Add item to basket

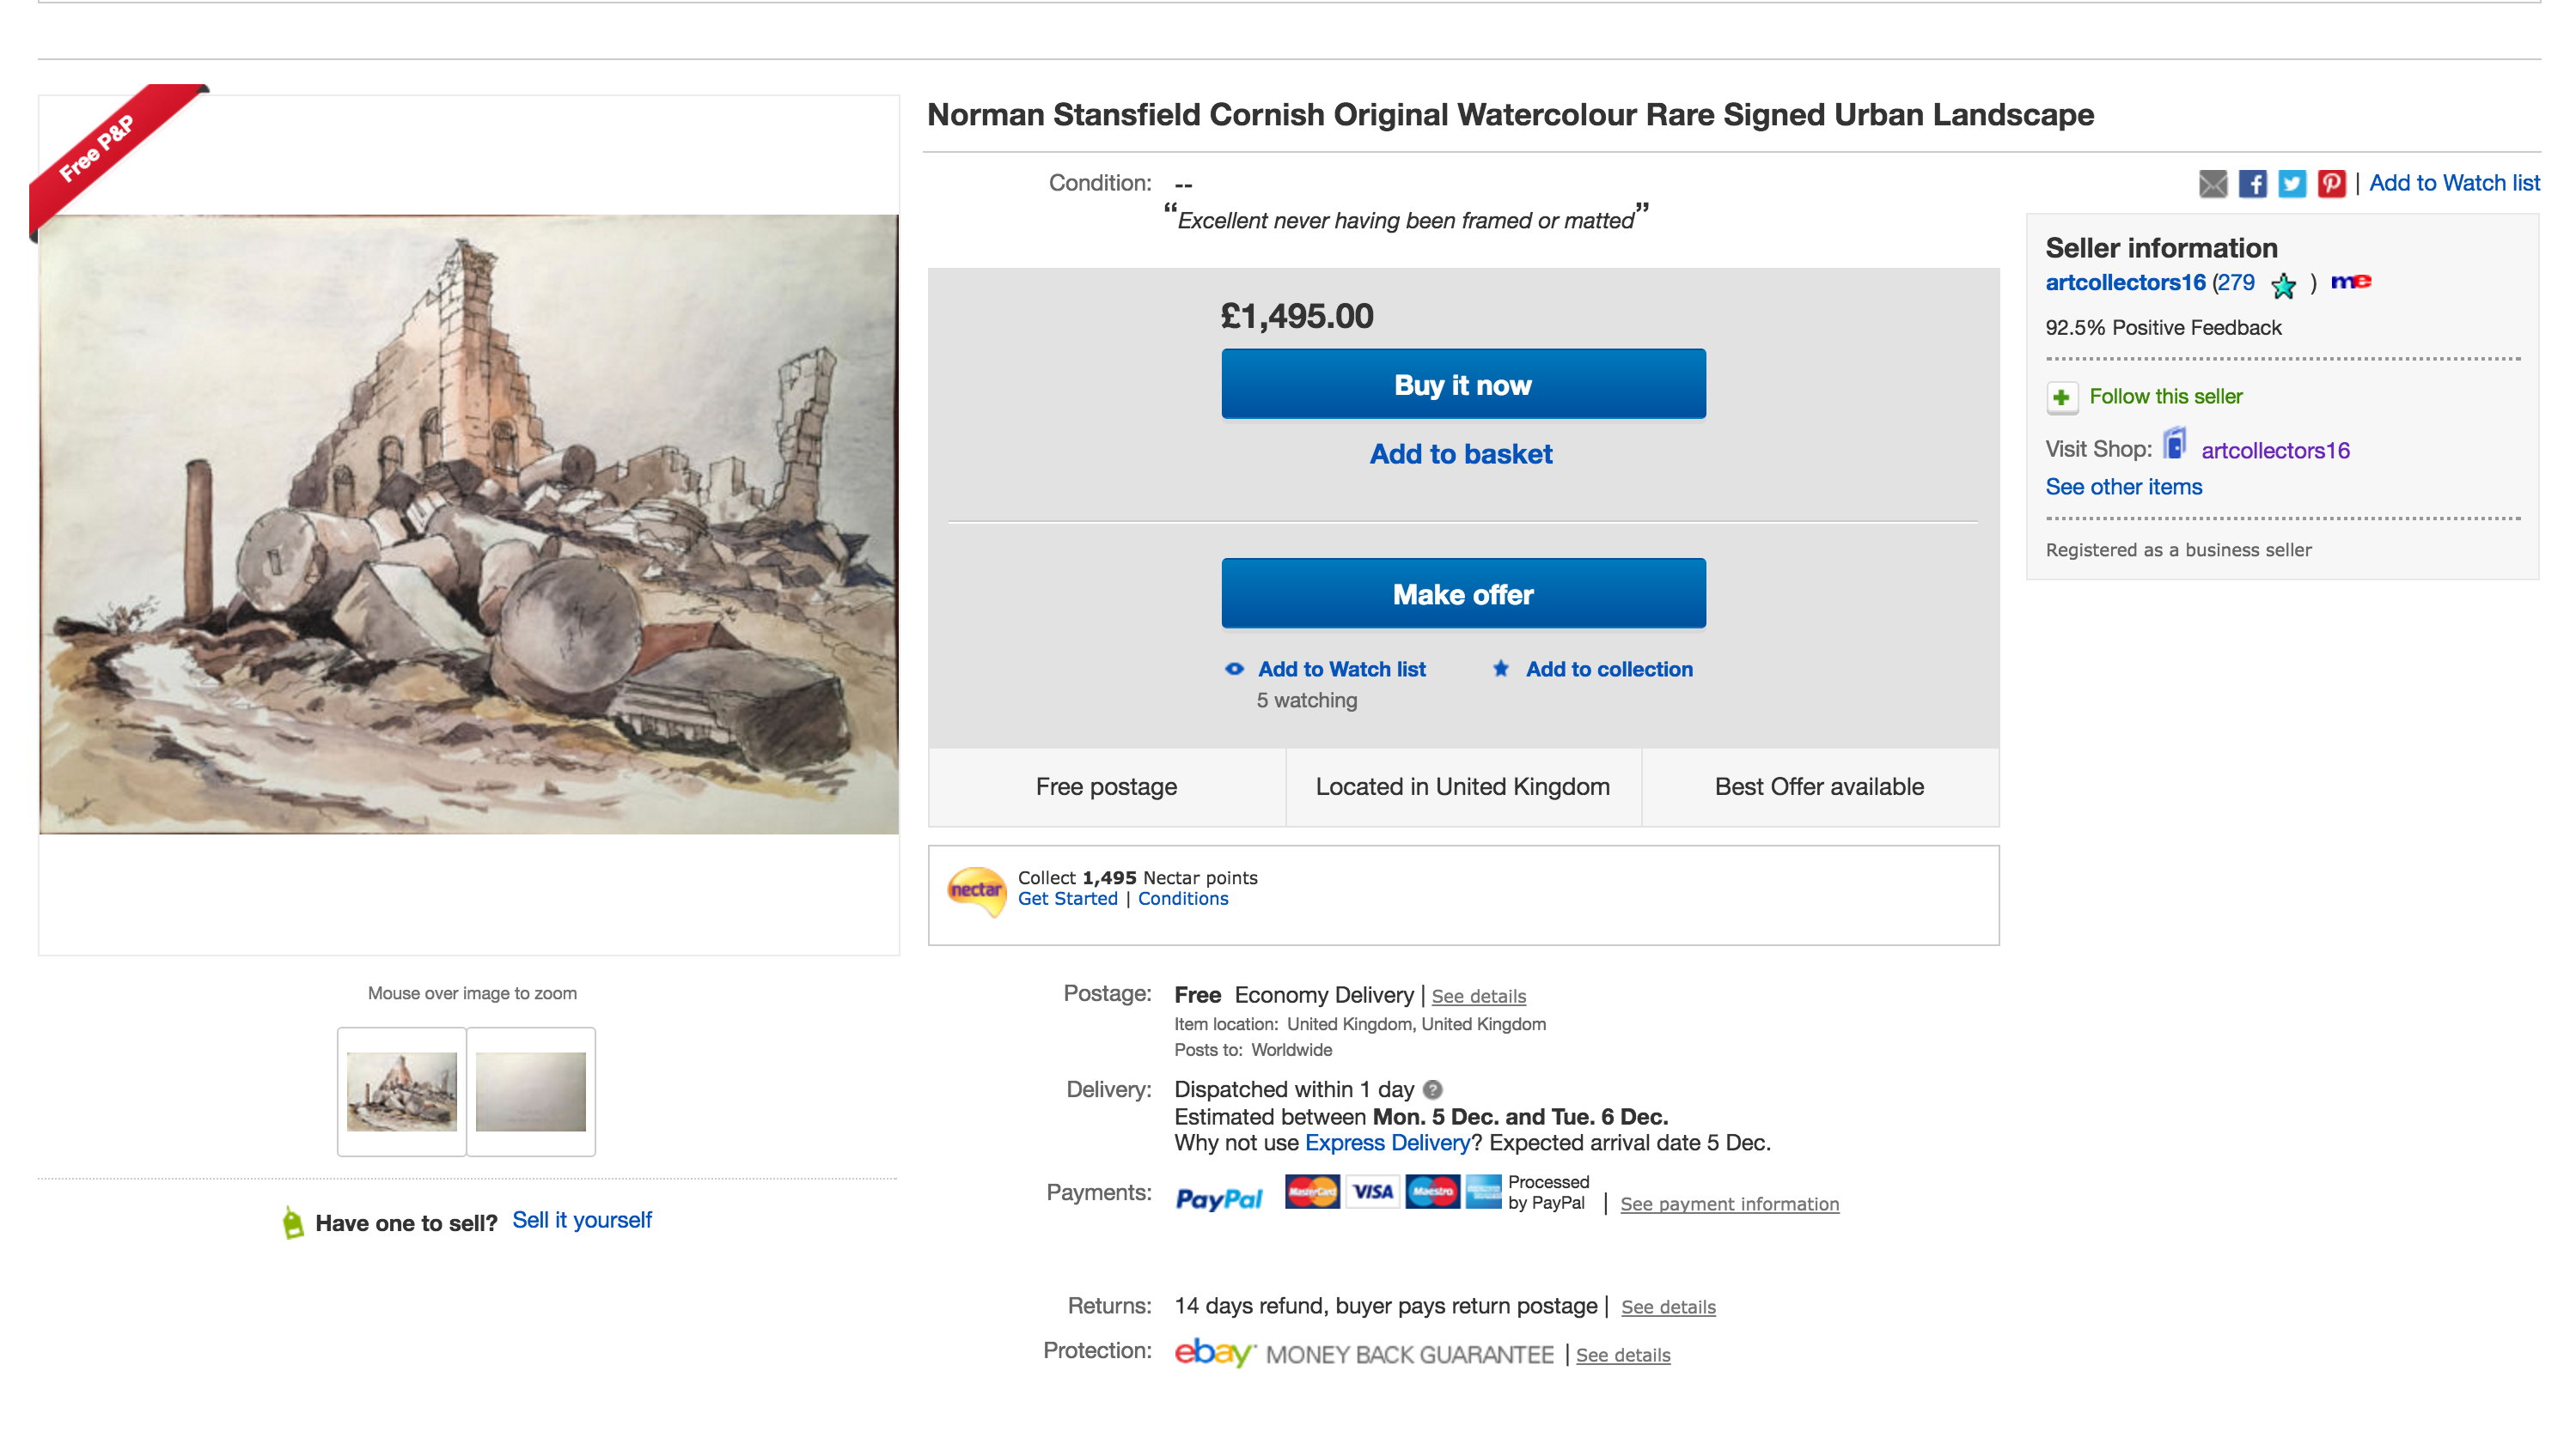tap(1461, 454)
